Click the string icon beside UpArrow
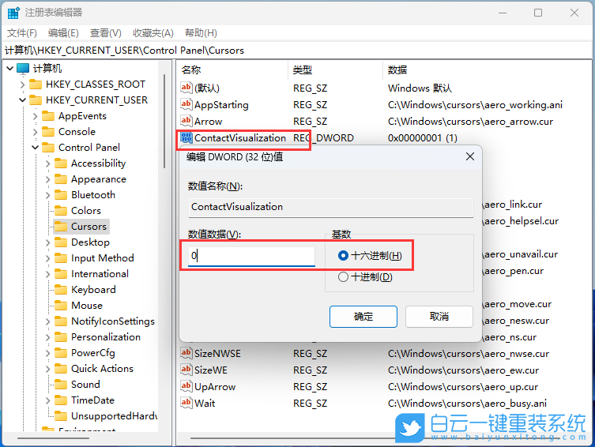This screenshot has height=447, width=595. coord(186,386)
